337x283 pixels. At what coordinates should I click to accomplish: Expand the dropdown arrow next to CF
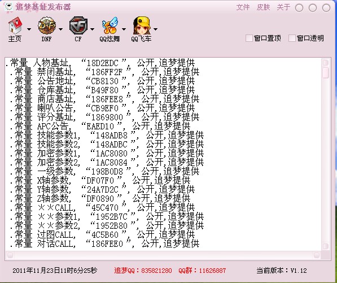pos(92,29)
